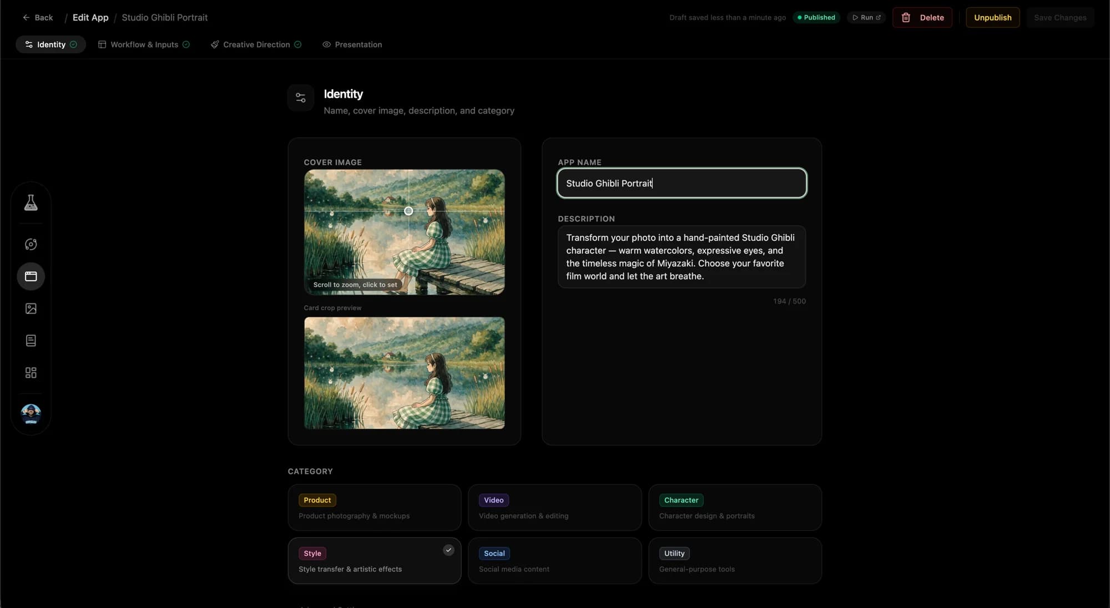Screen dimensions: 1110x608
Task: Open the apps window sidebar icon
Action: [x=31, y=276]
